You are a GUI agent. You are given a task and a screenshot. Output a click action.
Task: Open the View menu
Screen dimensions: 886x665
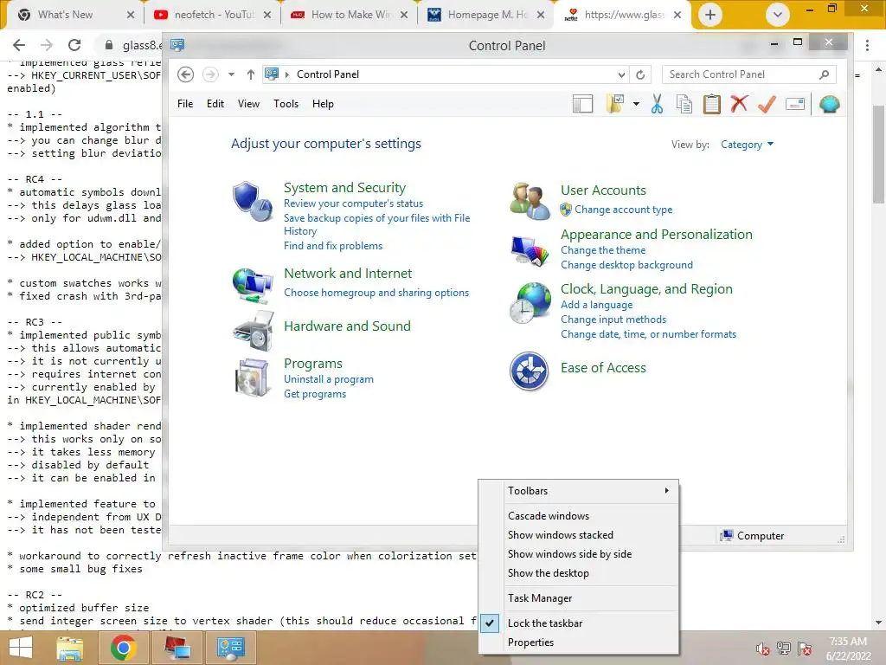[248, 104]
